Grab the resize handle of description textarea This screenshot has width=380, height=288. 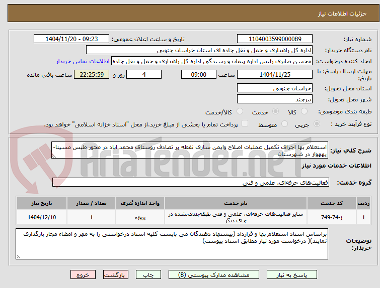[54, 156]
